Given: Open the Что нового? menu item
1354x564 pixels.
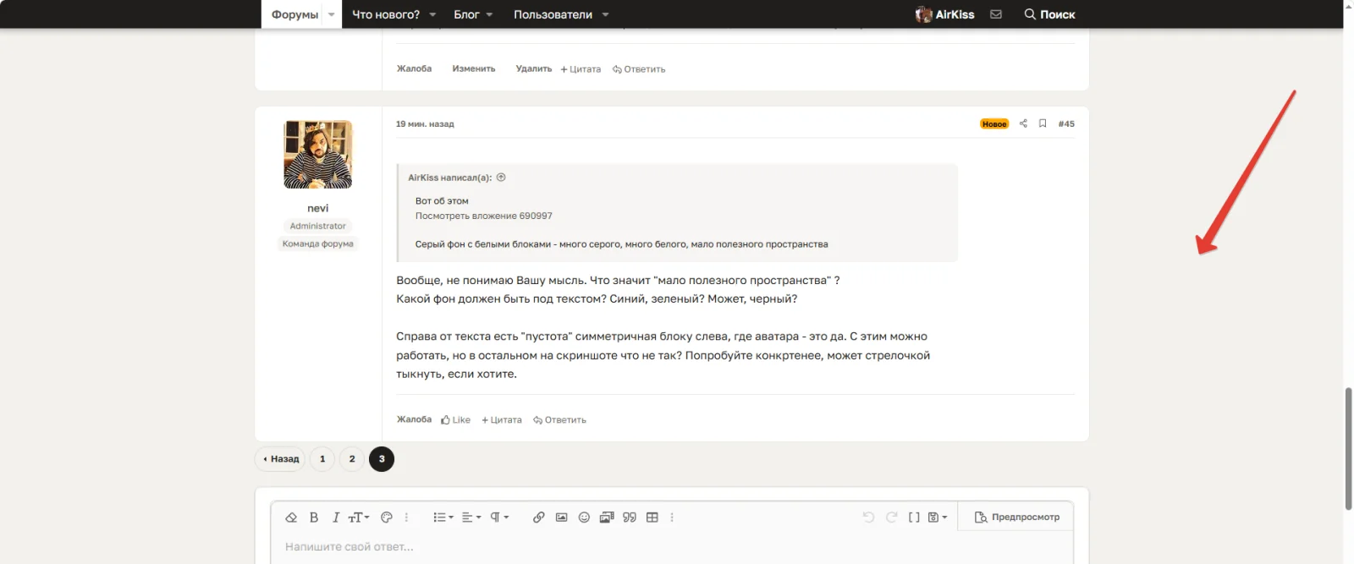Looking at the screenshot, I should pyautogui.click(x=386, y=14).
